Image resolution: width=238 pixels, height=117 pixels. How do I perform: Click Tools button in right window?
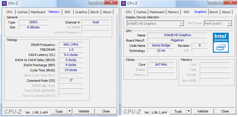pos(178,112)
